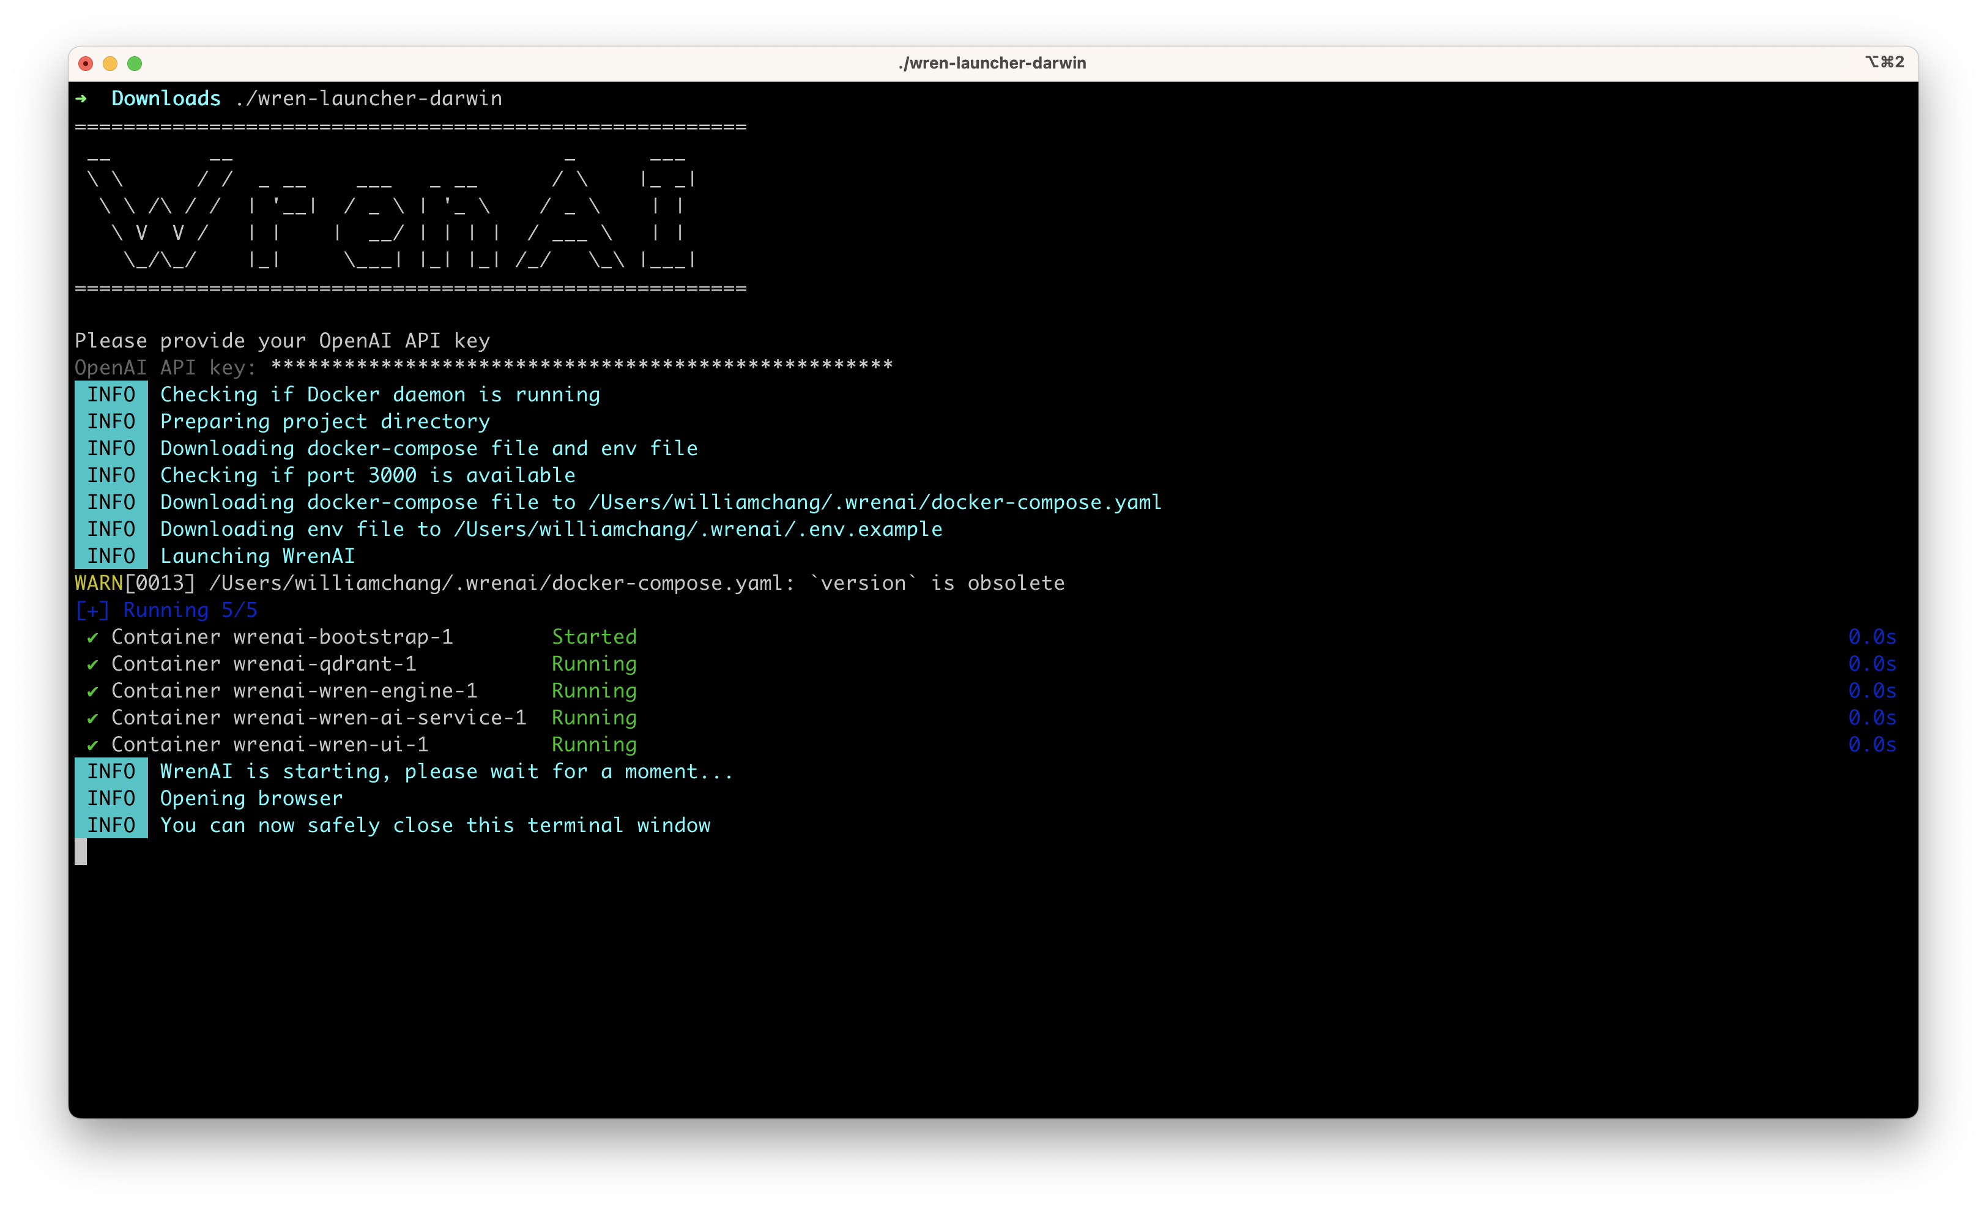Click '`version` is obsolete' warning text
This screenshot has height=1209, width=1987.
937,583
